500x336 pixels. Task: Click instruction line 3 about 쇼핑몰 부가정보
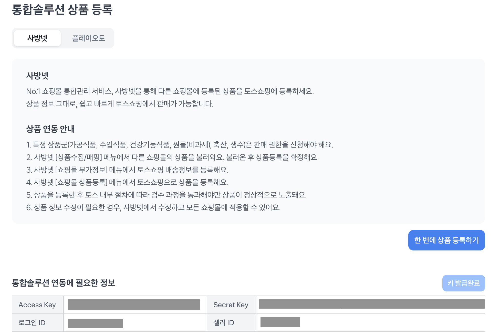click(x=127, y=170)
